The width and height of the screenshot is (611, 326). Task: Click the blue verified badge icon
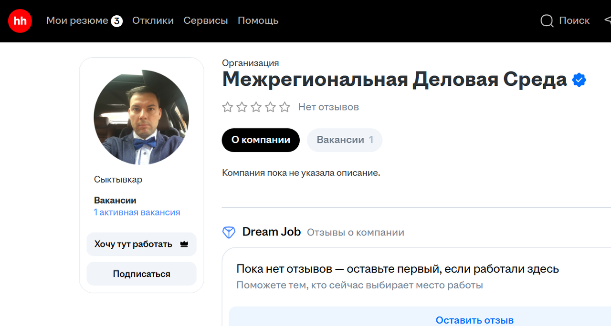579,80
